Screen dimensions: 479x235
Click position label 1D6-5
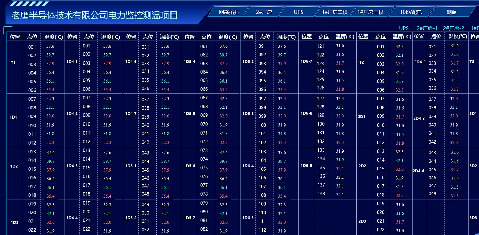point(248,218)
